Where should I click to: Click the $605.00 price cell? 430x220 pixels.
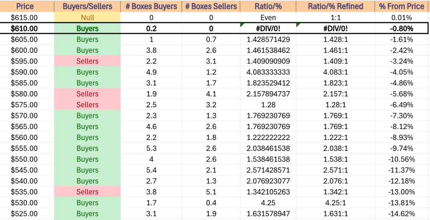coord(27,40)
